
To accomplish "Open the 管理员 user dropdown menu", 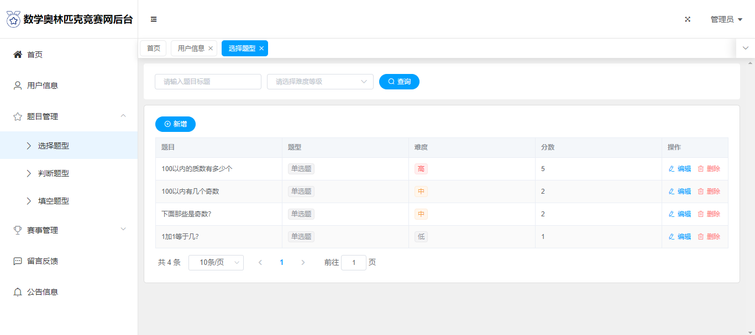I will tap(726, 19).
